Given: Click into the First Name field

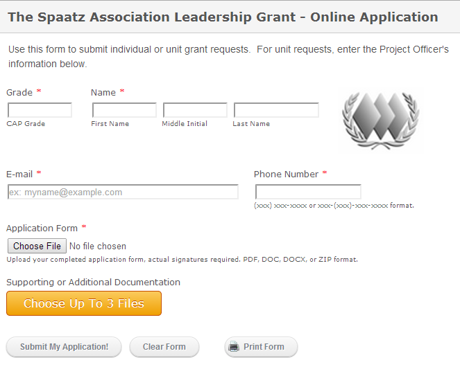Looking at the screenshot, I should (124, 110).
